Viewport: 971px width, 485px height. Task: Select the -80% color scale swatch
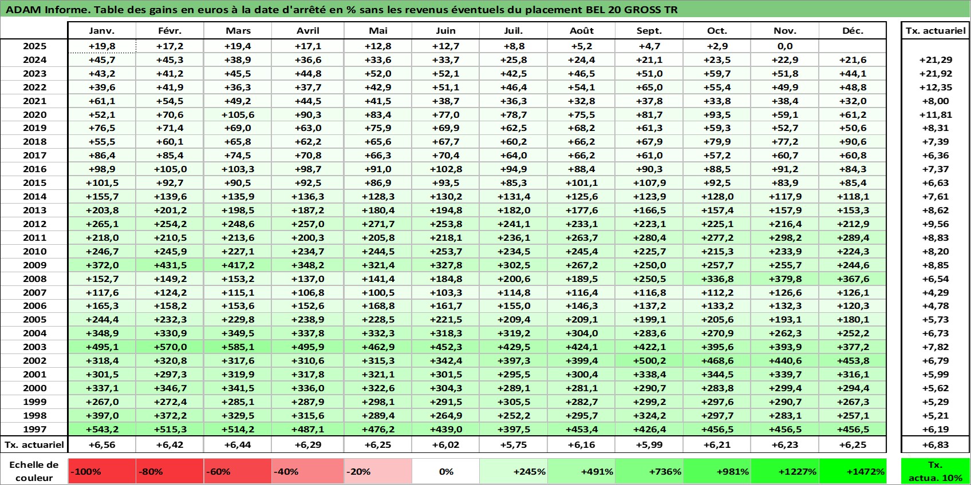(170, 471)
